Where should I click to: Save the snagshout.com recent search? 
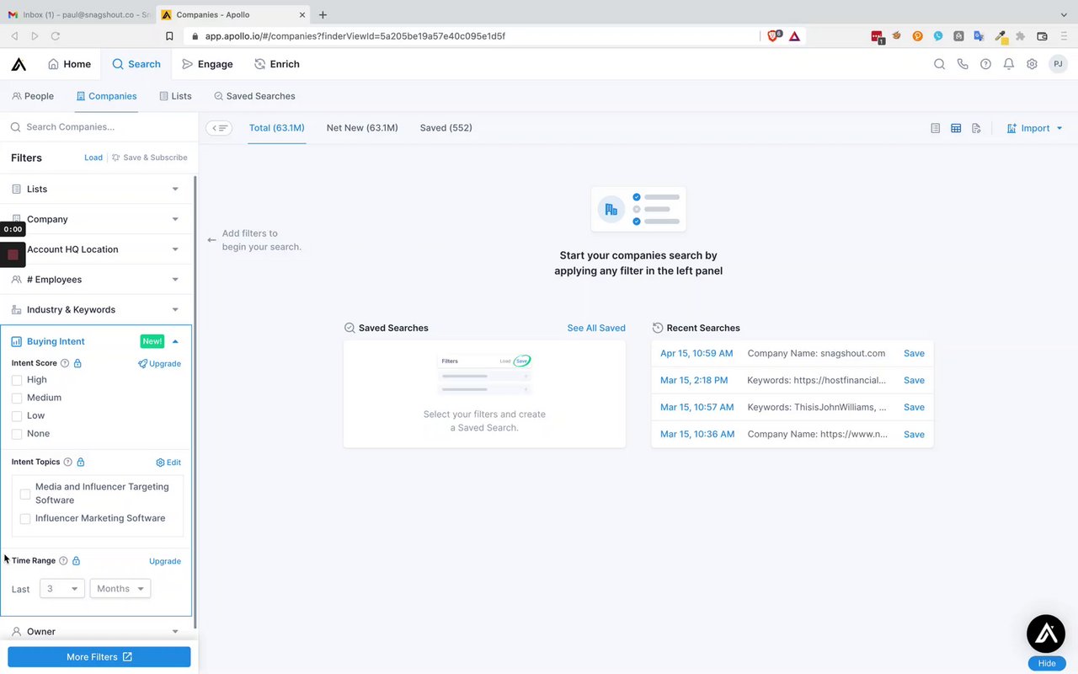coord(914,353)
